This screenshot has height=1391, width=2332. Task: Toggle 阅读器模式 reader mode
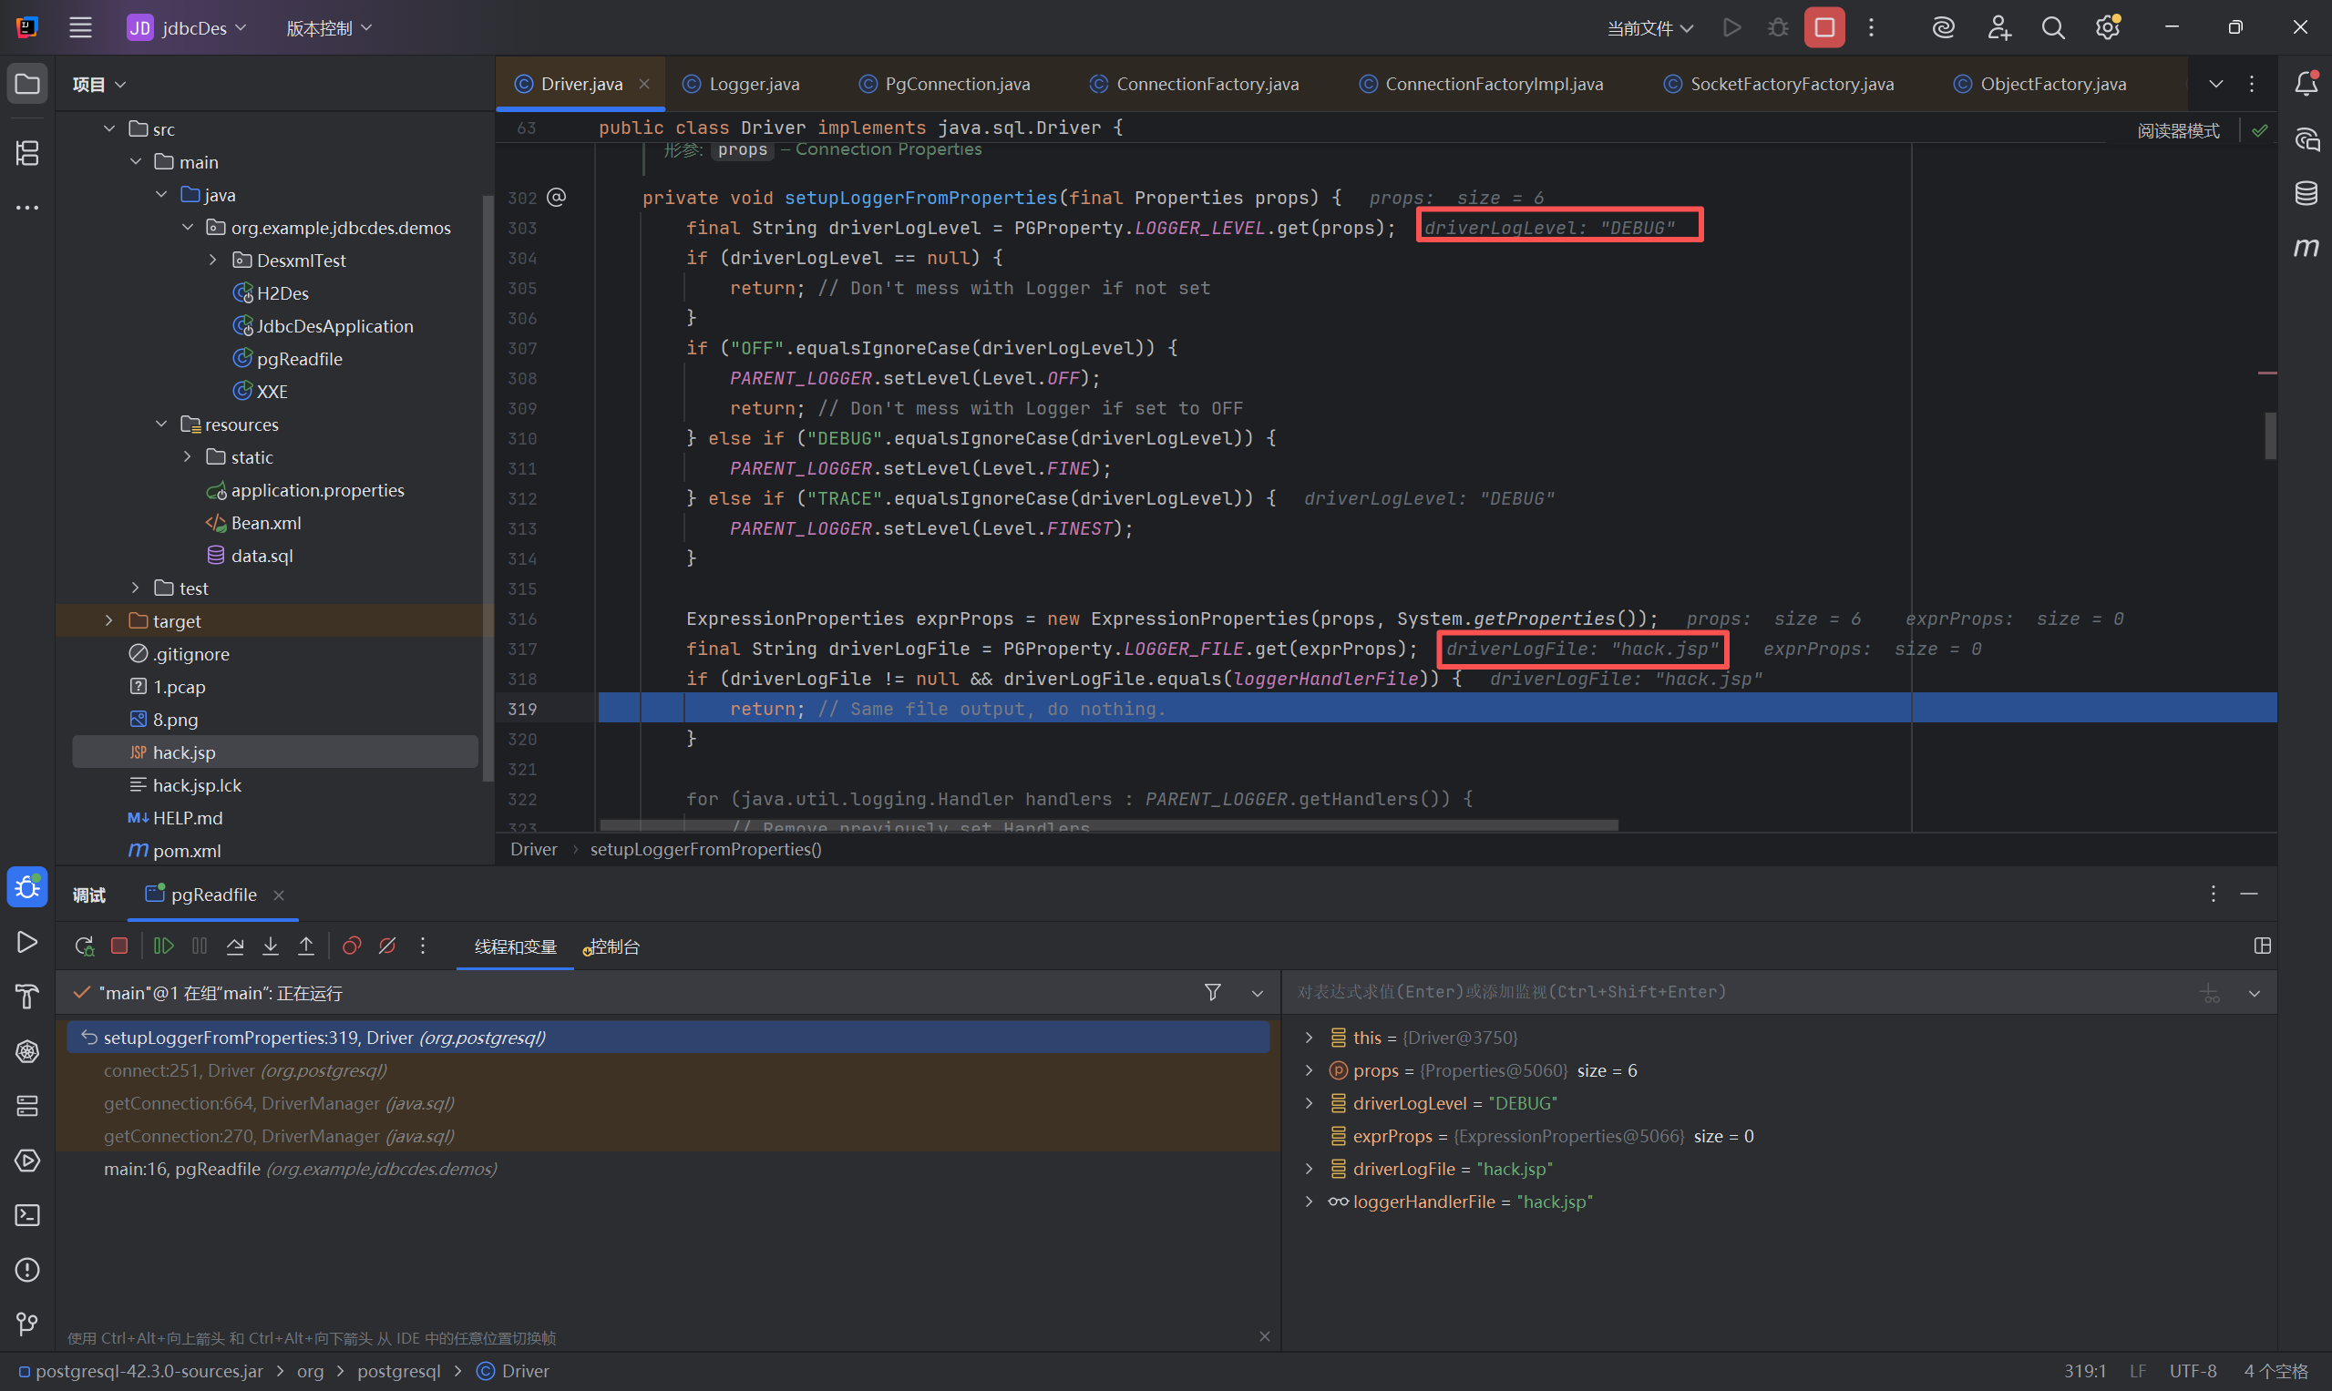[x=2177, y=131]
